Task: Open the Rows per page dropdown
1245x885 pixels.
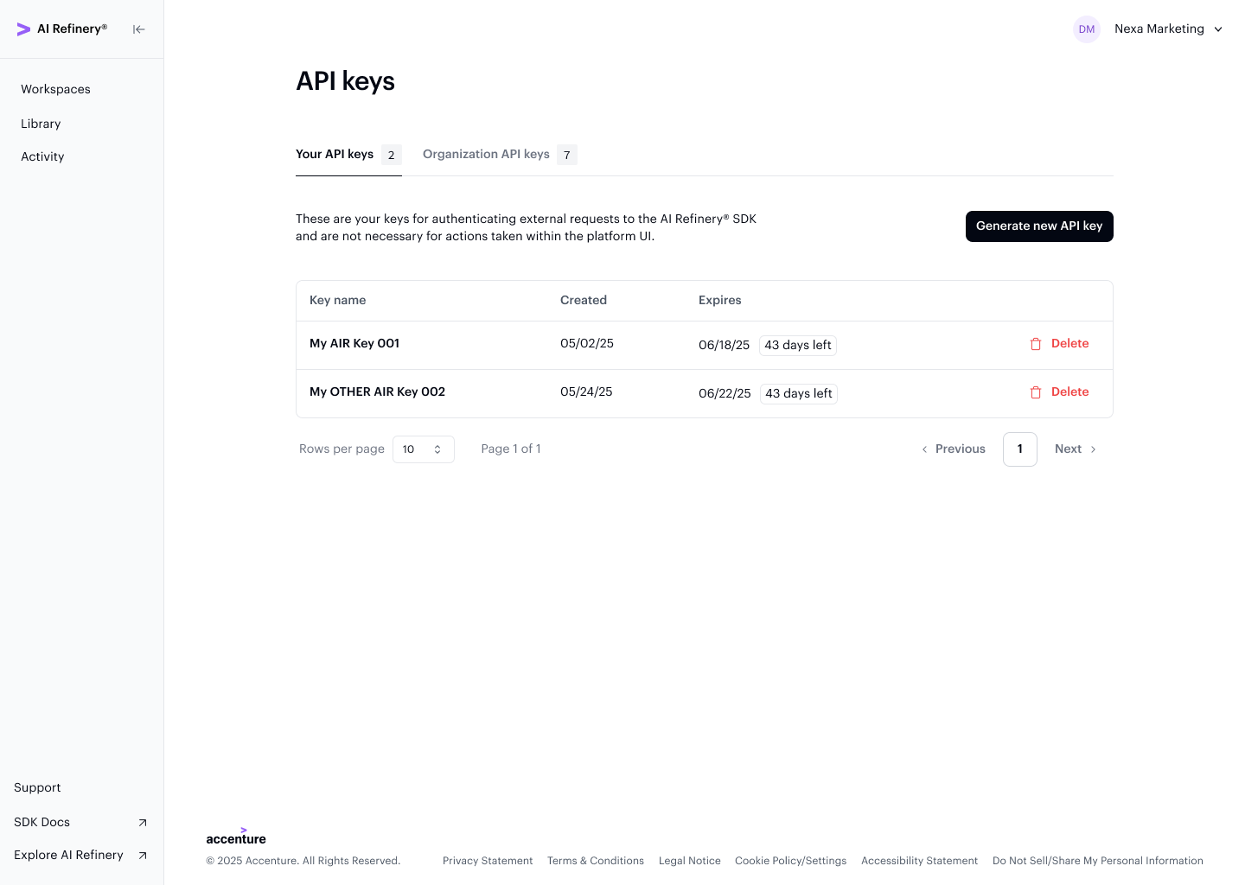Action: click(x=424, y=449)
